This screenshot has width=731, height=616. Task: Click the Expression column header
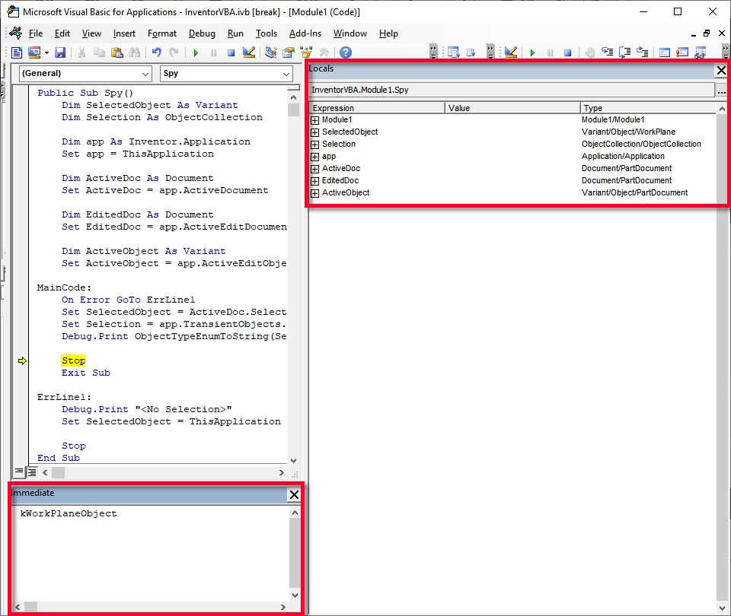click(377, 108)
